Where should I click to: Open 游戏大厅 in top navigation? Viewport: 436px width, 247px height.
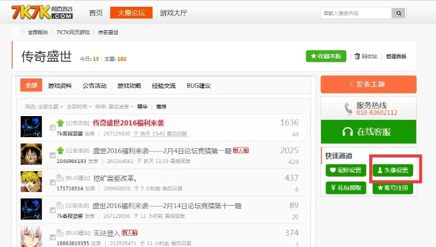(x=174, y=13)
